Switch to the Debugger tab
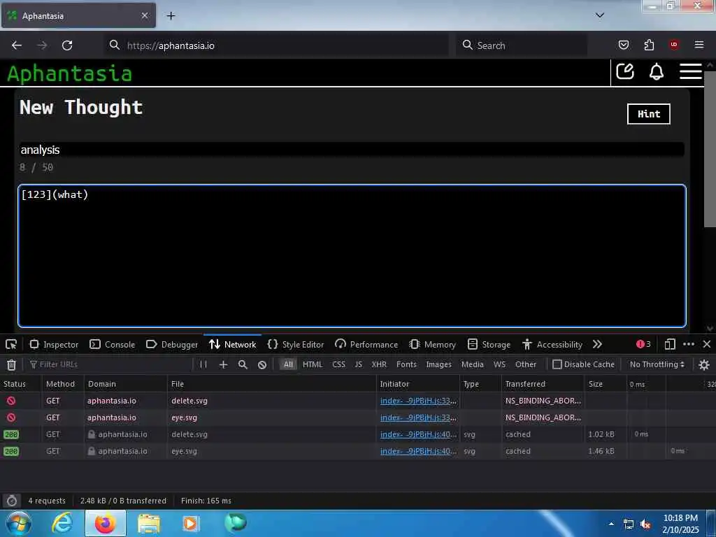 [x=172, y=345]
